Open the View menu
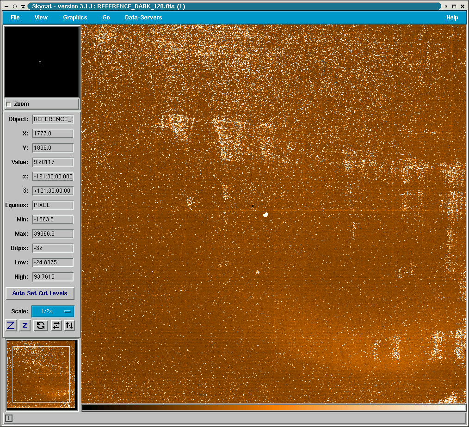The height and width of the screenshot is (427, 469). point(41,18)
